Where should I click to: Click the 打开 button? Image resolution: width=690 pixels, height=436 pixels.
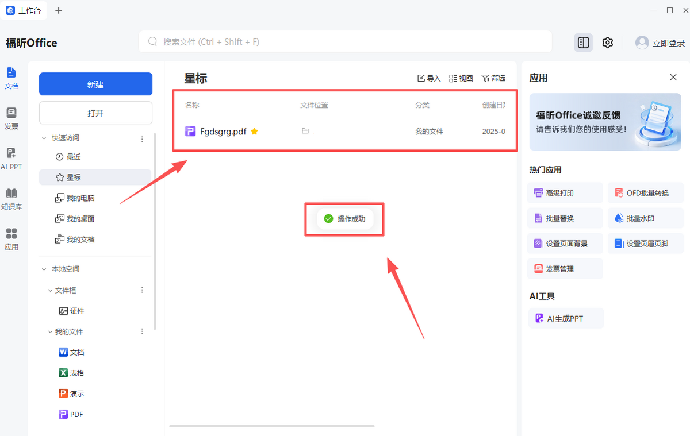(95, 113)
